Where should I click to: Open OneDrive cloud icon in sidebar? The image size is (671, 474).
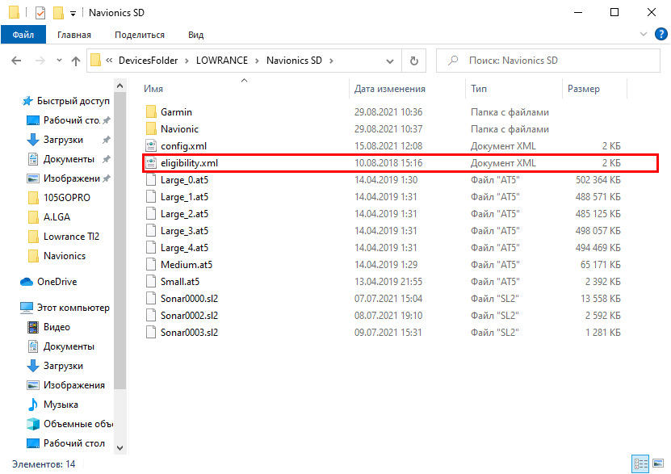[x=27, y=282]
